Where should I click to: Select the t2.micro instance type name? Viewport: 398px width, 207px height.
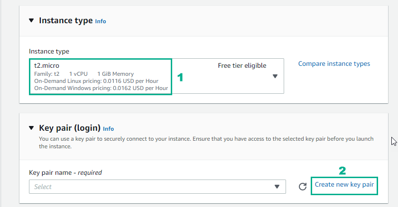(47, 65)
